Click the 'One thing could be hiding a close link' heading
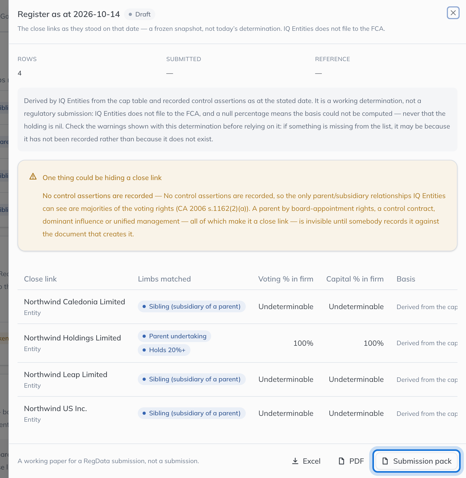Screen dimensions: 466x478 [x=102, y=178]
